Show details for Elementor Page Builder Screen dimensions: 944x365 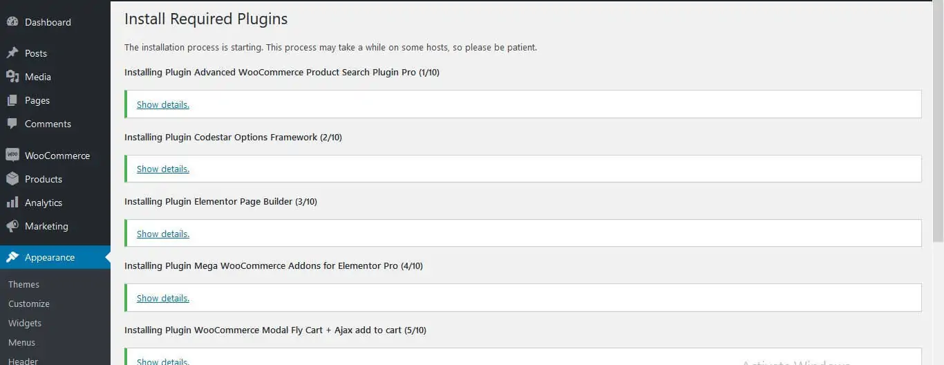[x=163, y=234]
